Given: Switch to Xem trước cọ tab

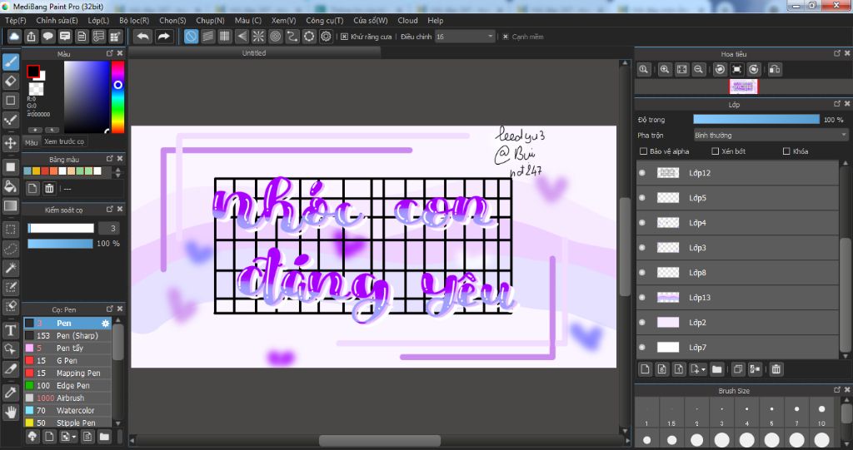Looking at the screenshot, I should coord(64,141).
